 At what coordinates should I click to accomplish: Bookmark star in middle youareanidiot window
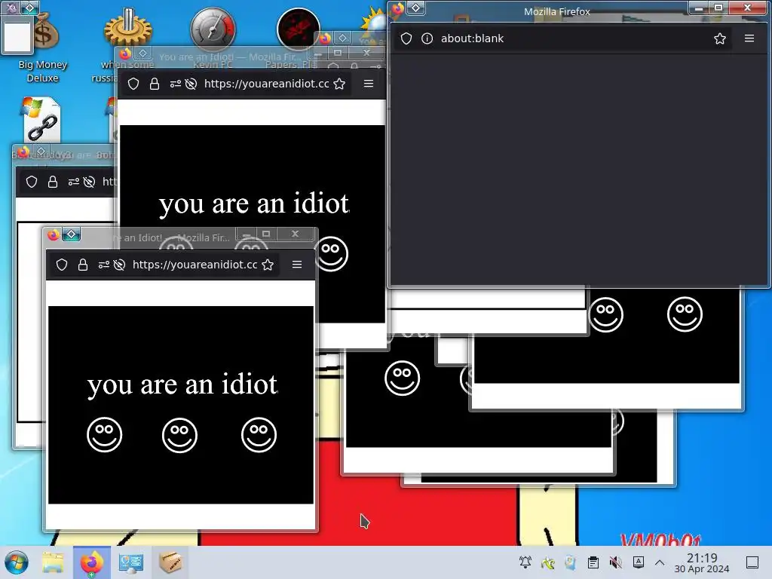tap(339, 84)
